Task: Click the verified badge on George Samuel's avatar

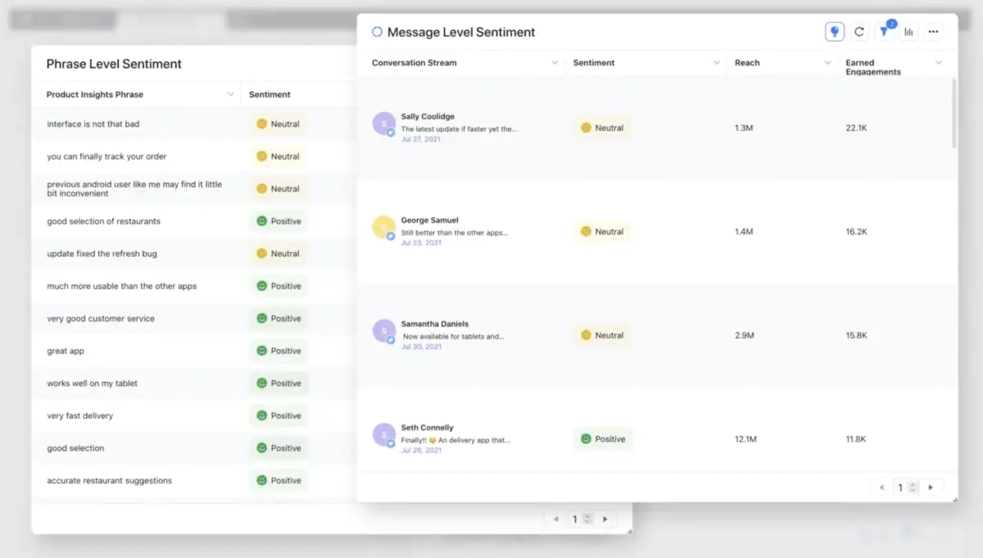Action: [391, 236]
